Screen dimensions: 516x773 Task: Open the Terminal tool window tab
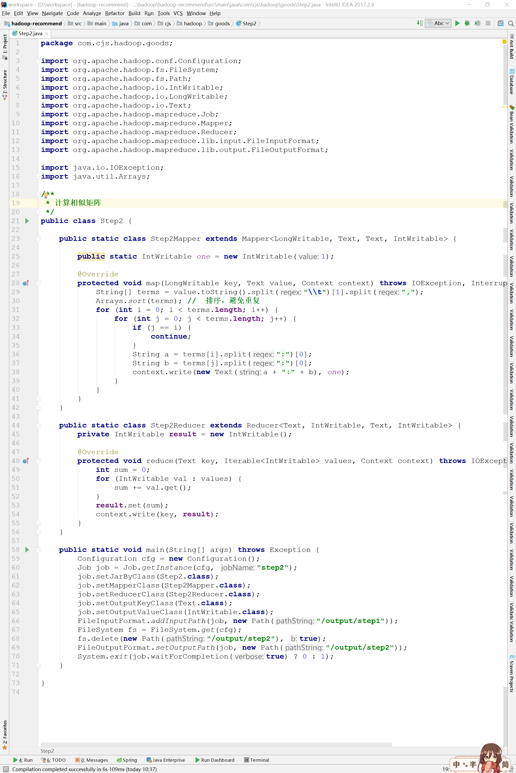pos(256,760)
